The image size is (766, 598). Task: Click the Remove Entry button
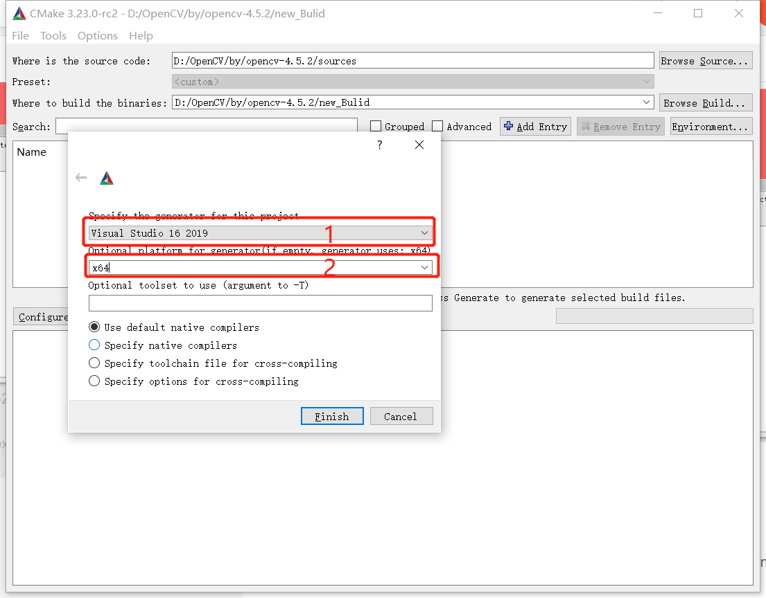[620, 127]
